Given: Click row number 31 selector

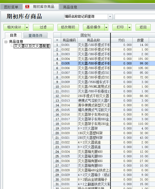Looking at the screenshot, I should click(x=57, y=184).
